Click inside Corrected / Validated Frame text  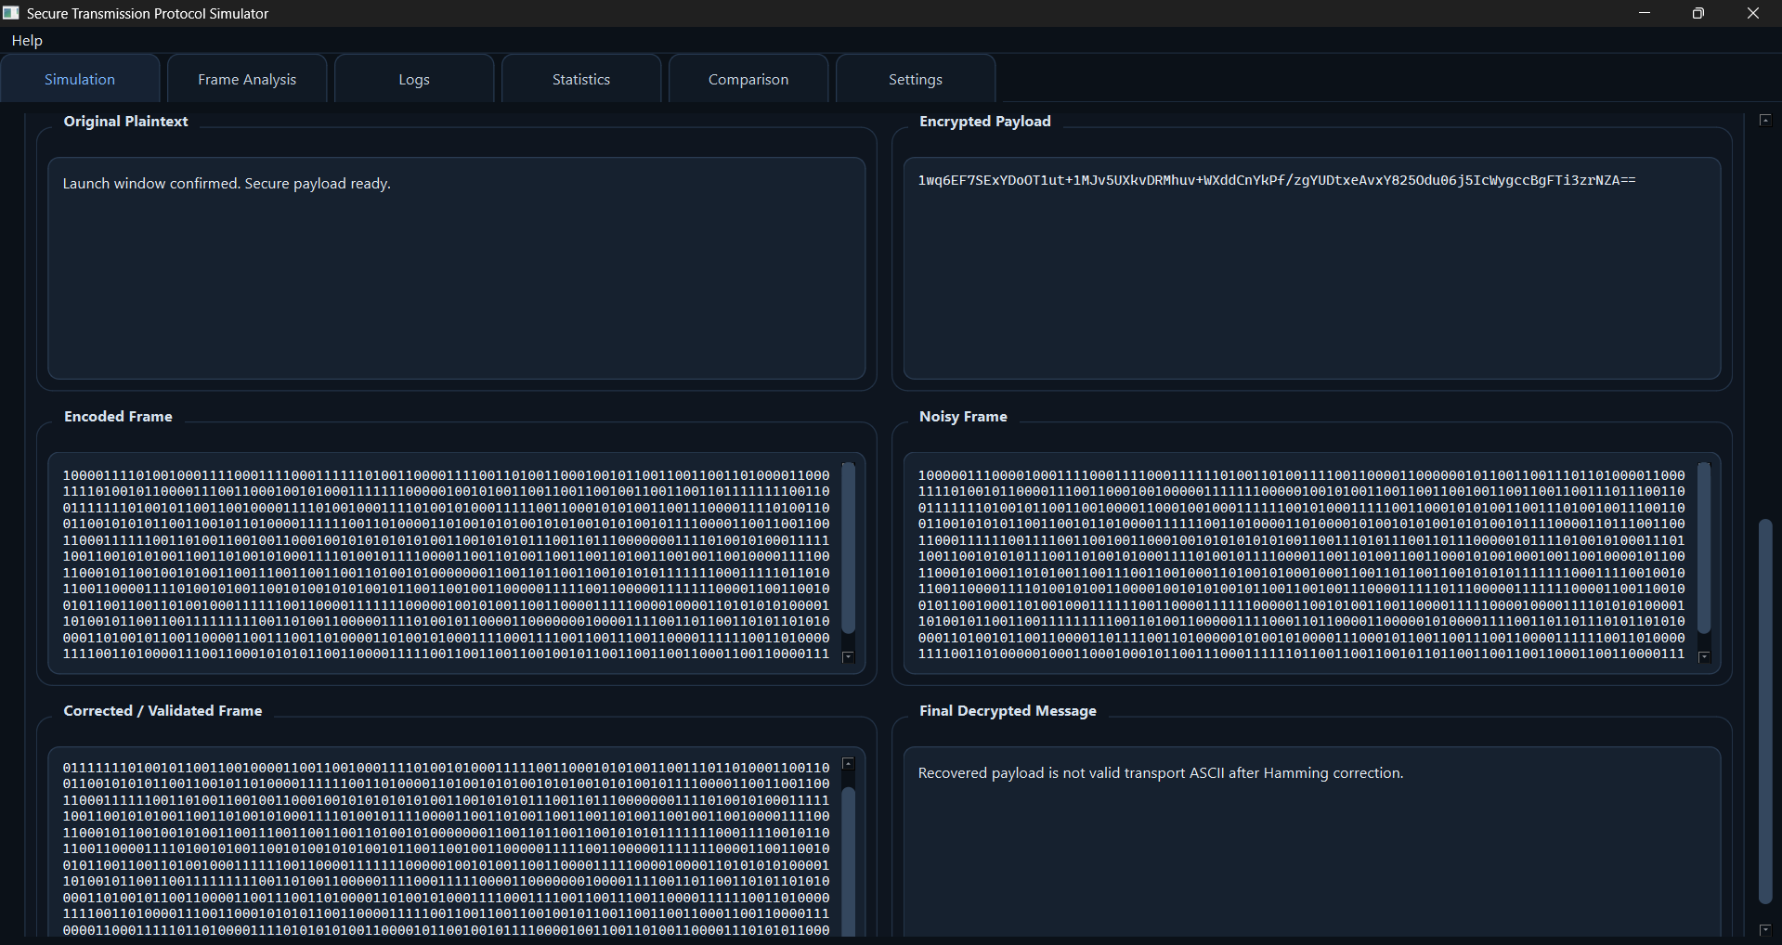446,848
